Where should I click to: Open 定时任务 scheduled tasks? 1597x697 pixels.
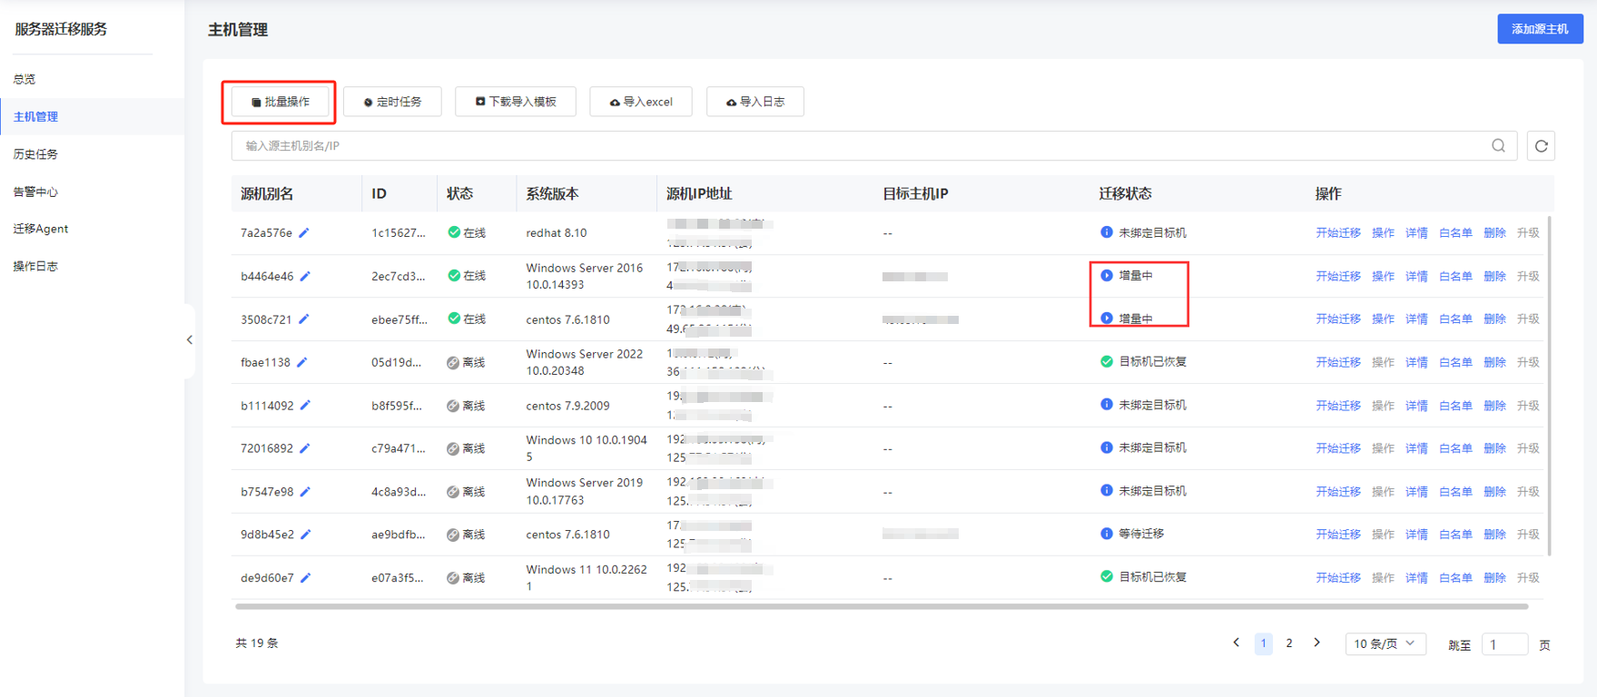392,102
